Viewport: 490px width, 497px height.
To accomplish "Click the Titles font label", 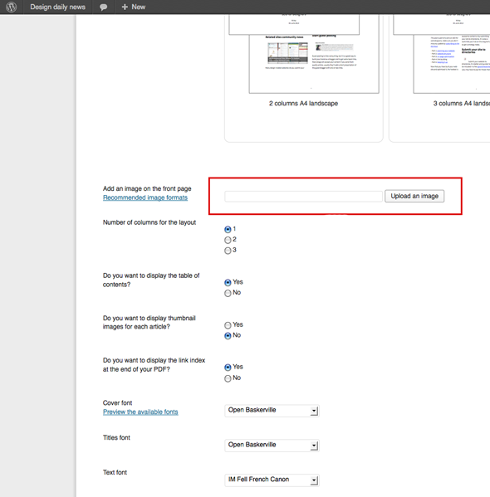I will coord(116,438).
